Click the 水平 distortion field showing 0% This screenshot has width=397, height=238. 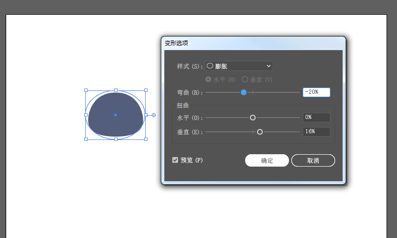317,118
